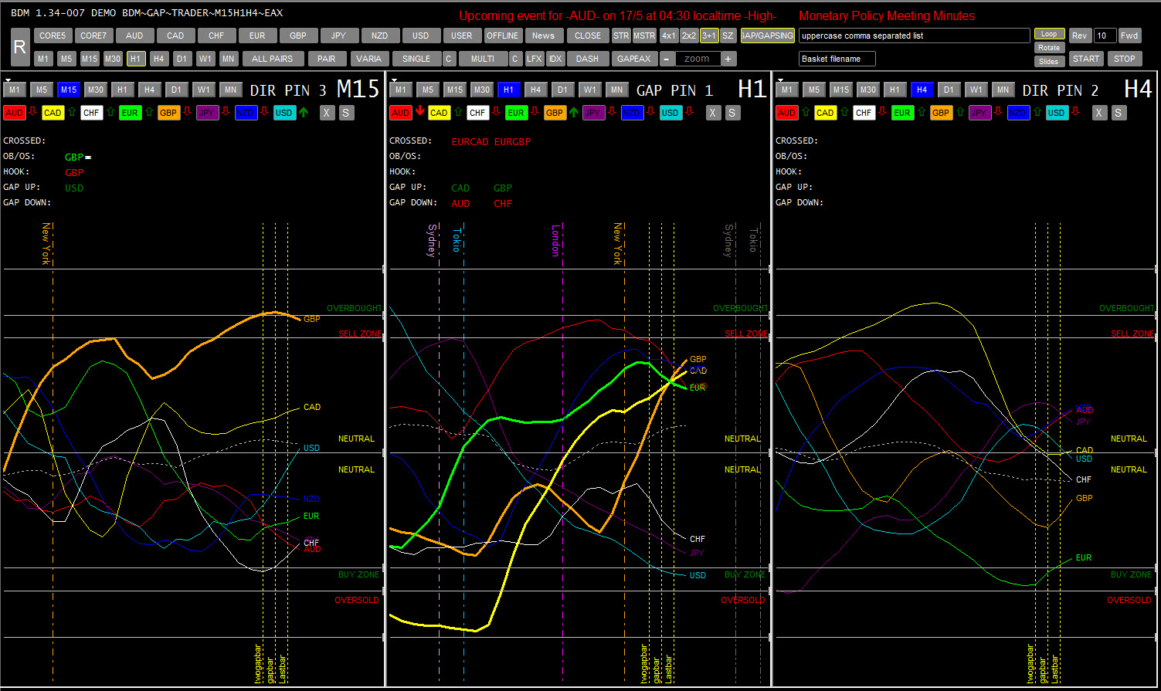Viewport: 1161px width, 691px height.
Task: Click the uppercase comma separated list field
Action: [x=915, y=36]
